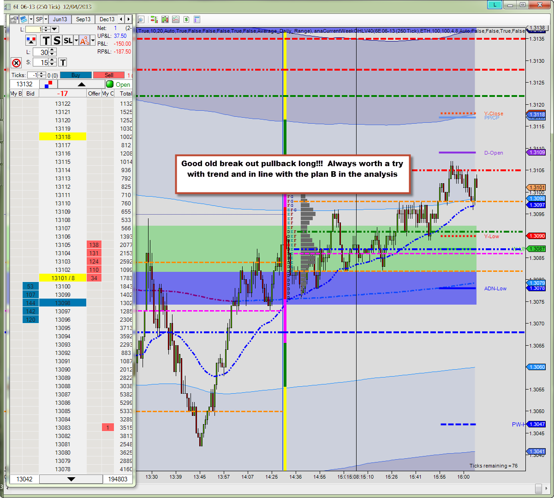Open the DOM properties icon
This screenshot has width=554, height=498.
(14, 19)
